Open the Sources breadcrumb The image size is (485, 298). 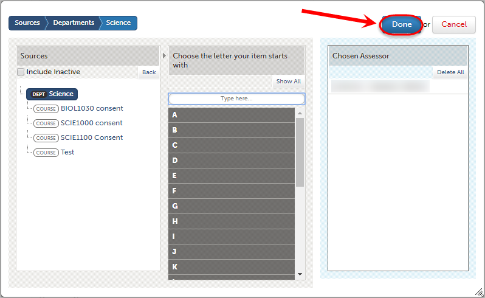pyautogui.click(x=27, y=23)
